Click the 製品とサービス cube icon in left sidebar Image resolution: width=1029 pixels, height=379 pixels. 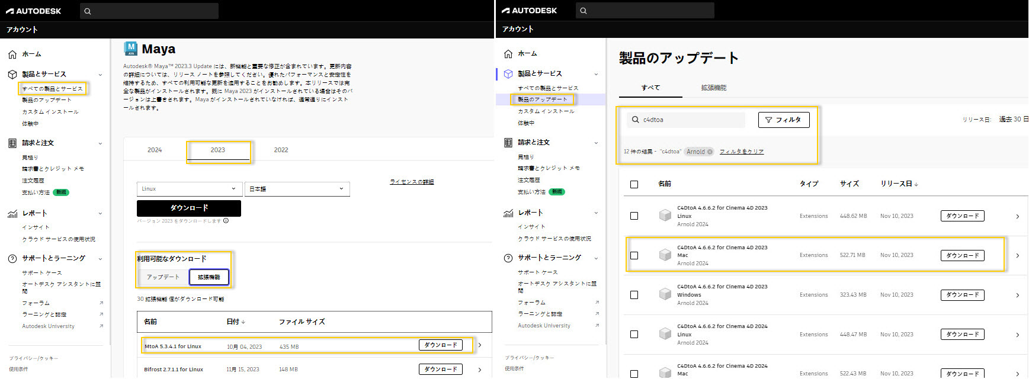click(x=12, y=75)
